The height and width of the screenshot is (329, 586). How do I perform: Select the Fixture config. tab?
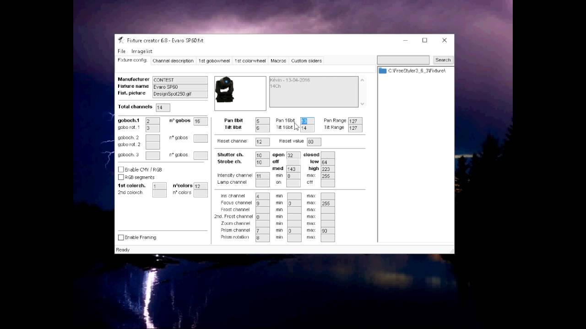point(133,60)
